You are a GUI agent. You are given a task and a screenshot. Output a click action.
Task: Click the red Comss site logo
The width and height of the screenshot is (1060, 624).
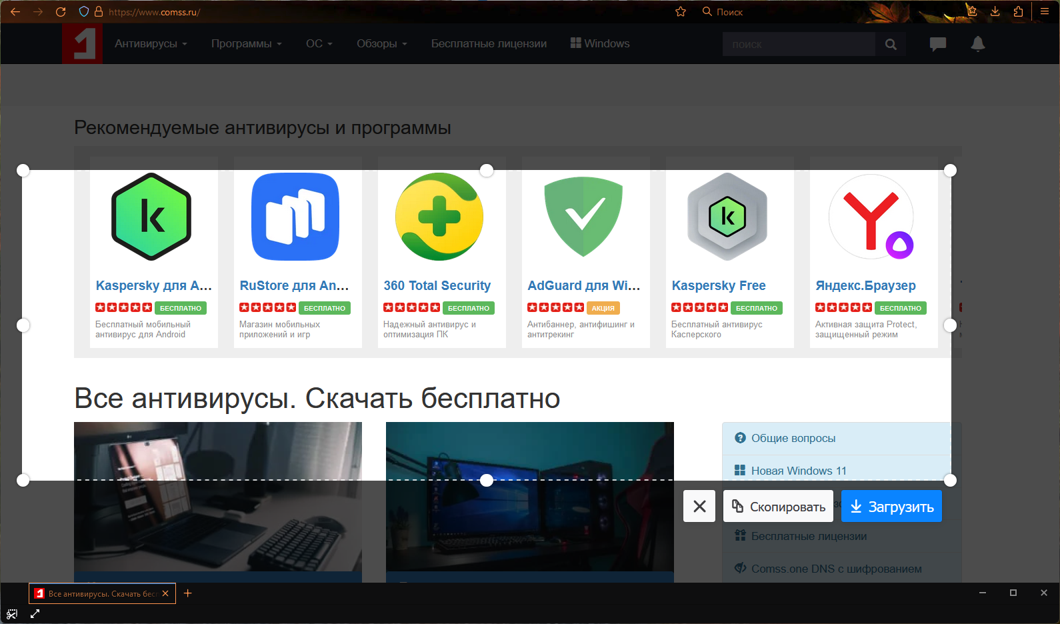click(x=82, y=44)
